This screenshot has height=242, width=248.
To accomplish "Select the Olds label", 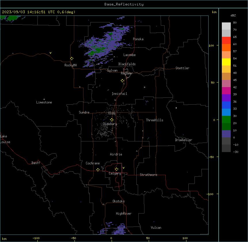I will click(112, 113).
